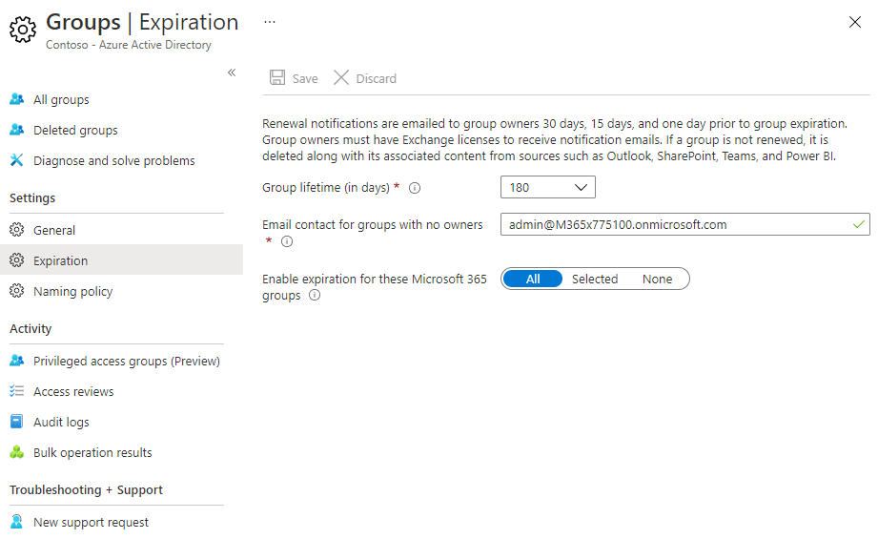Viewport: 878px width, 539px height.
Task: Click the email contact input field
Action: pyautogui.click(x=675, y=225)
